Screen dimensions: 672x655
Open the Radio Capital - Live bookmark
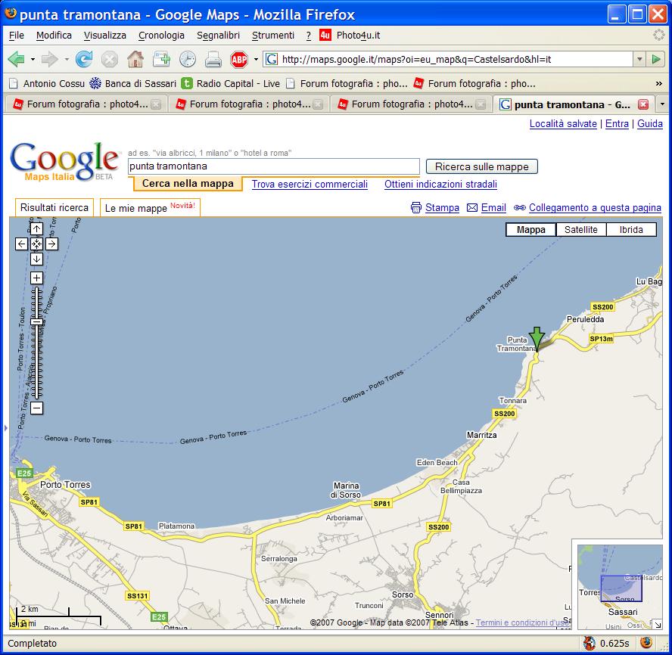click(231, 83)
